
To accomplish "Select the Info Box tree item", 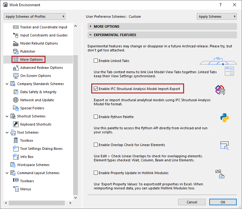I will pos(27,157).
